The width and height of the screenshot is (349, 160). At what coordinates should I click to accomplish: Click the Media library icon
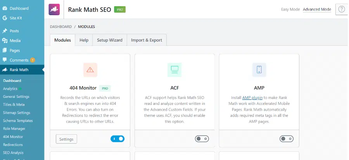click(5, 40)
